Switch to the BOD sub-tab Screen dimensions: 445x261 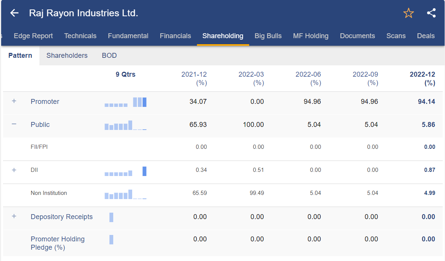pos(109,56)
